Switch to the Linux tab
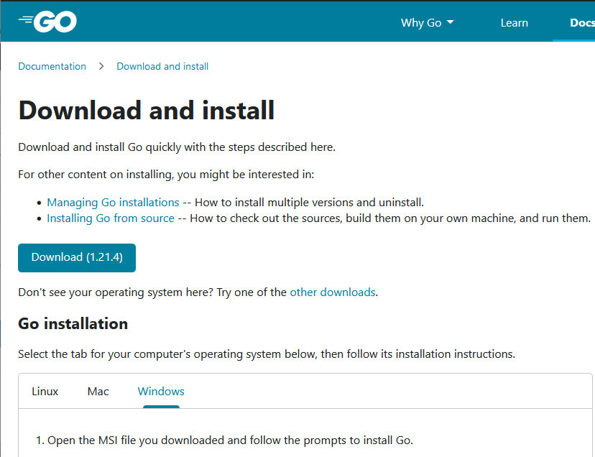 45,392
